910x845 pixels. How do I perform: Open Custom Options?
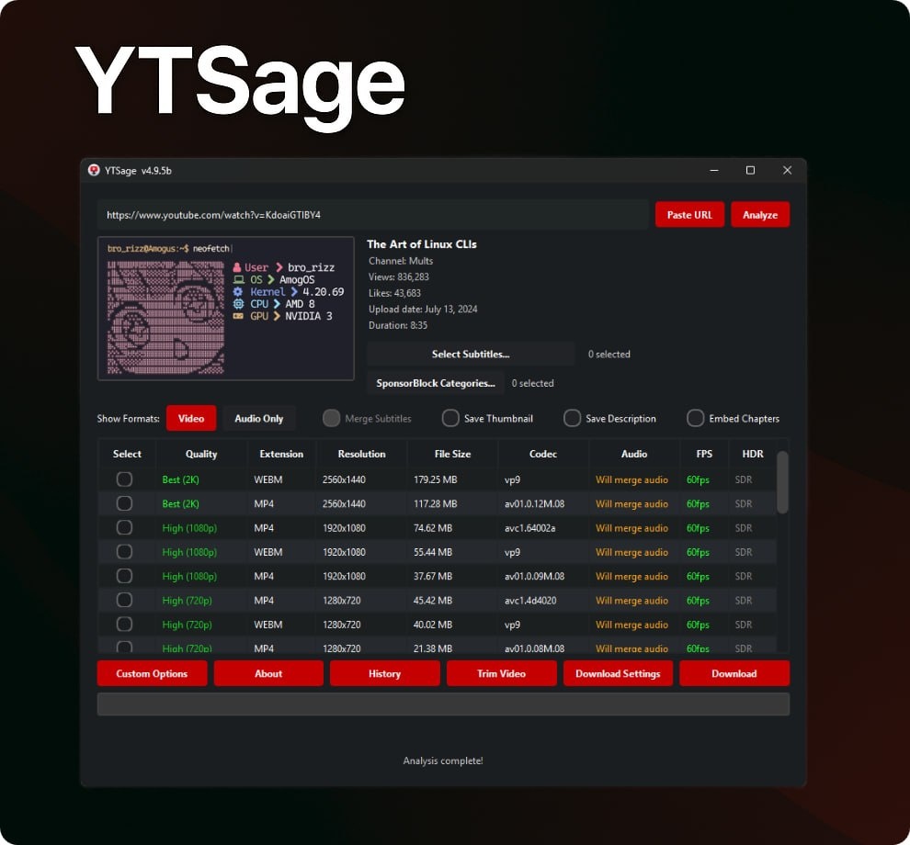(x=152, y=673)
